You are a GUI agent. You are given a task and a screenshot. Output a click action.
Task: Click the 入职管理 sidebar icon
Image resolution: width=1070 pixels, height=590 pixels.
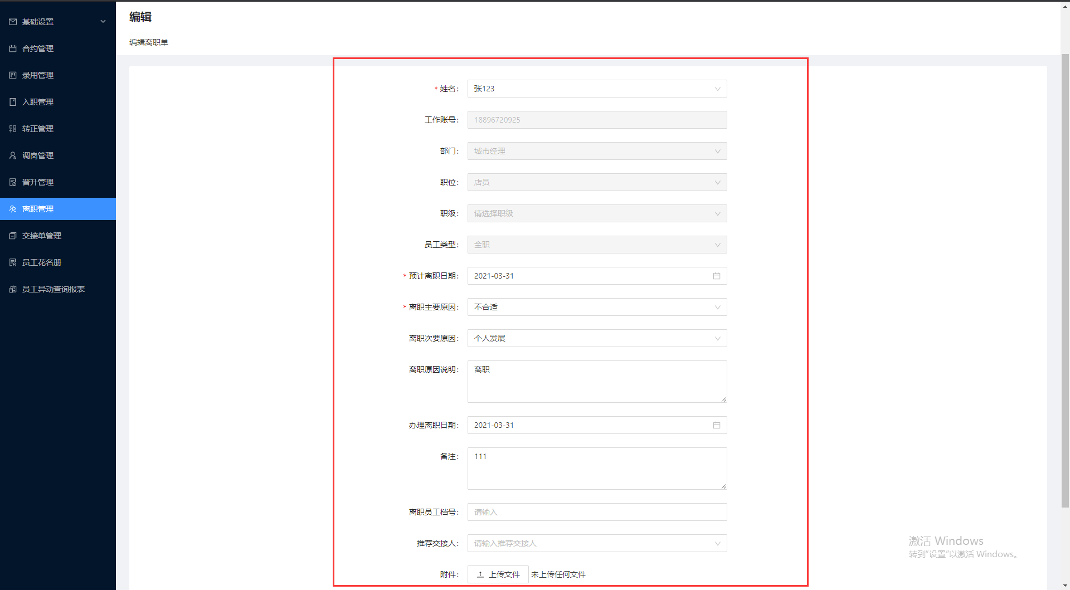[x=13, y=102]
